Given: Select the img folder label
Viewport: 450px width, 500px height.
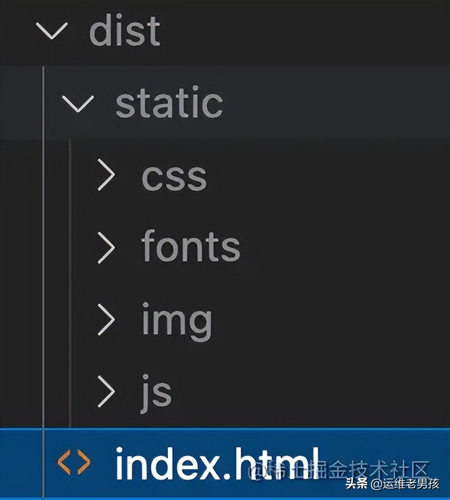Looking at the screenshot, I should (x=176, y=321).
